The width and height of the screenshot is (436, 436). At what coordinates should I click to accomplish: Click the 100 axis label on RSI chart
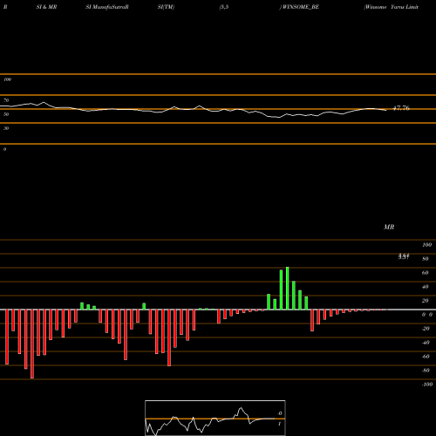7,79
